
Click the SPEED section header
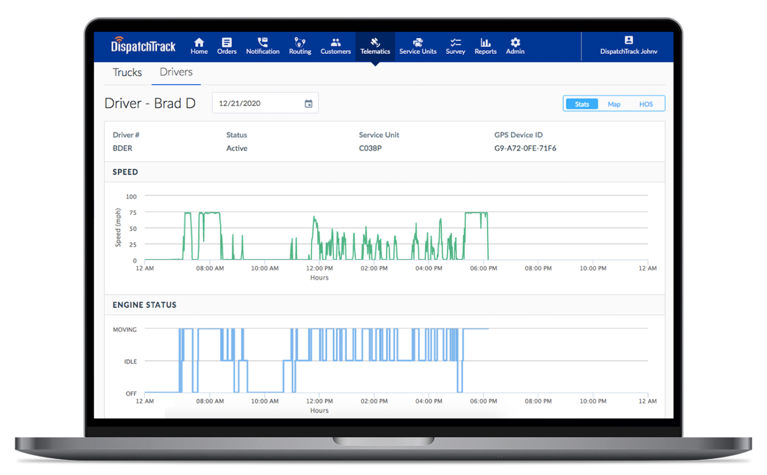[125, 172]
